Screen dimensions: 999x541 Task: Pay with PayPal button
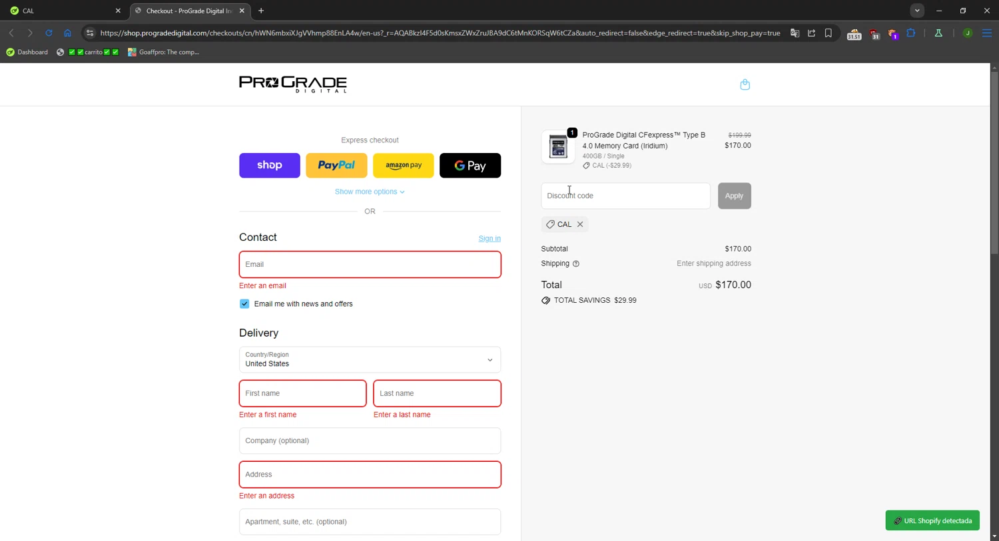click(336, 165)
